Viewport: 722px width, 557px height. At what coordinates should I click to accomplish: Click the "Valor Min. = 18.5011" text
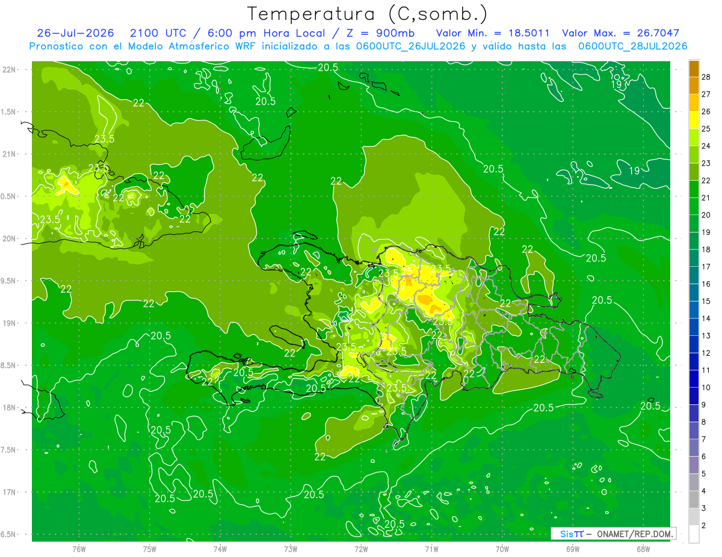492,33
